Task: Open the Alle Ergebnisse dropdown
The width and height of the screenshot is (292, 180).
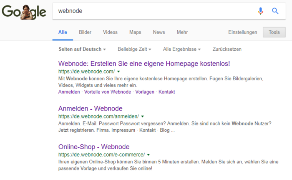Action: coord(182,49)
